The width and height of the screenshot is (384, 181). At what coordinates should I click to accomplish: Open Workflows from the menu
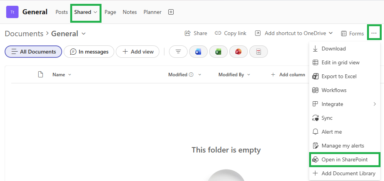click(345, 90)
